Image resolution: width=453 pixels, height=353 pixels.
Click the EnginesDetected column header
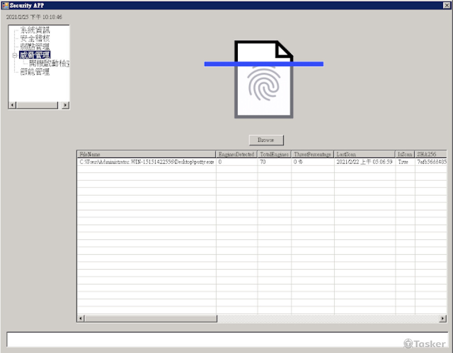click(236, 154)
